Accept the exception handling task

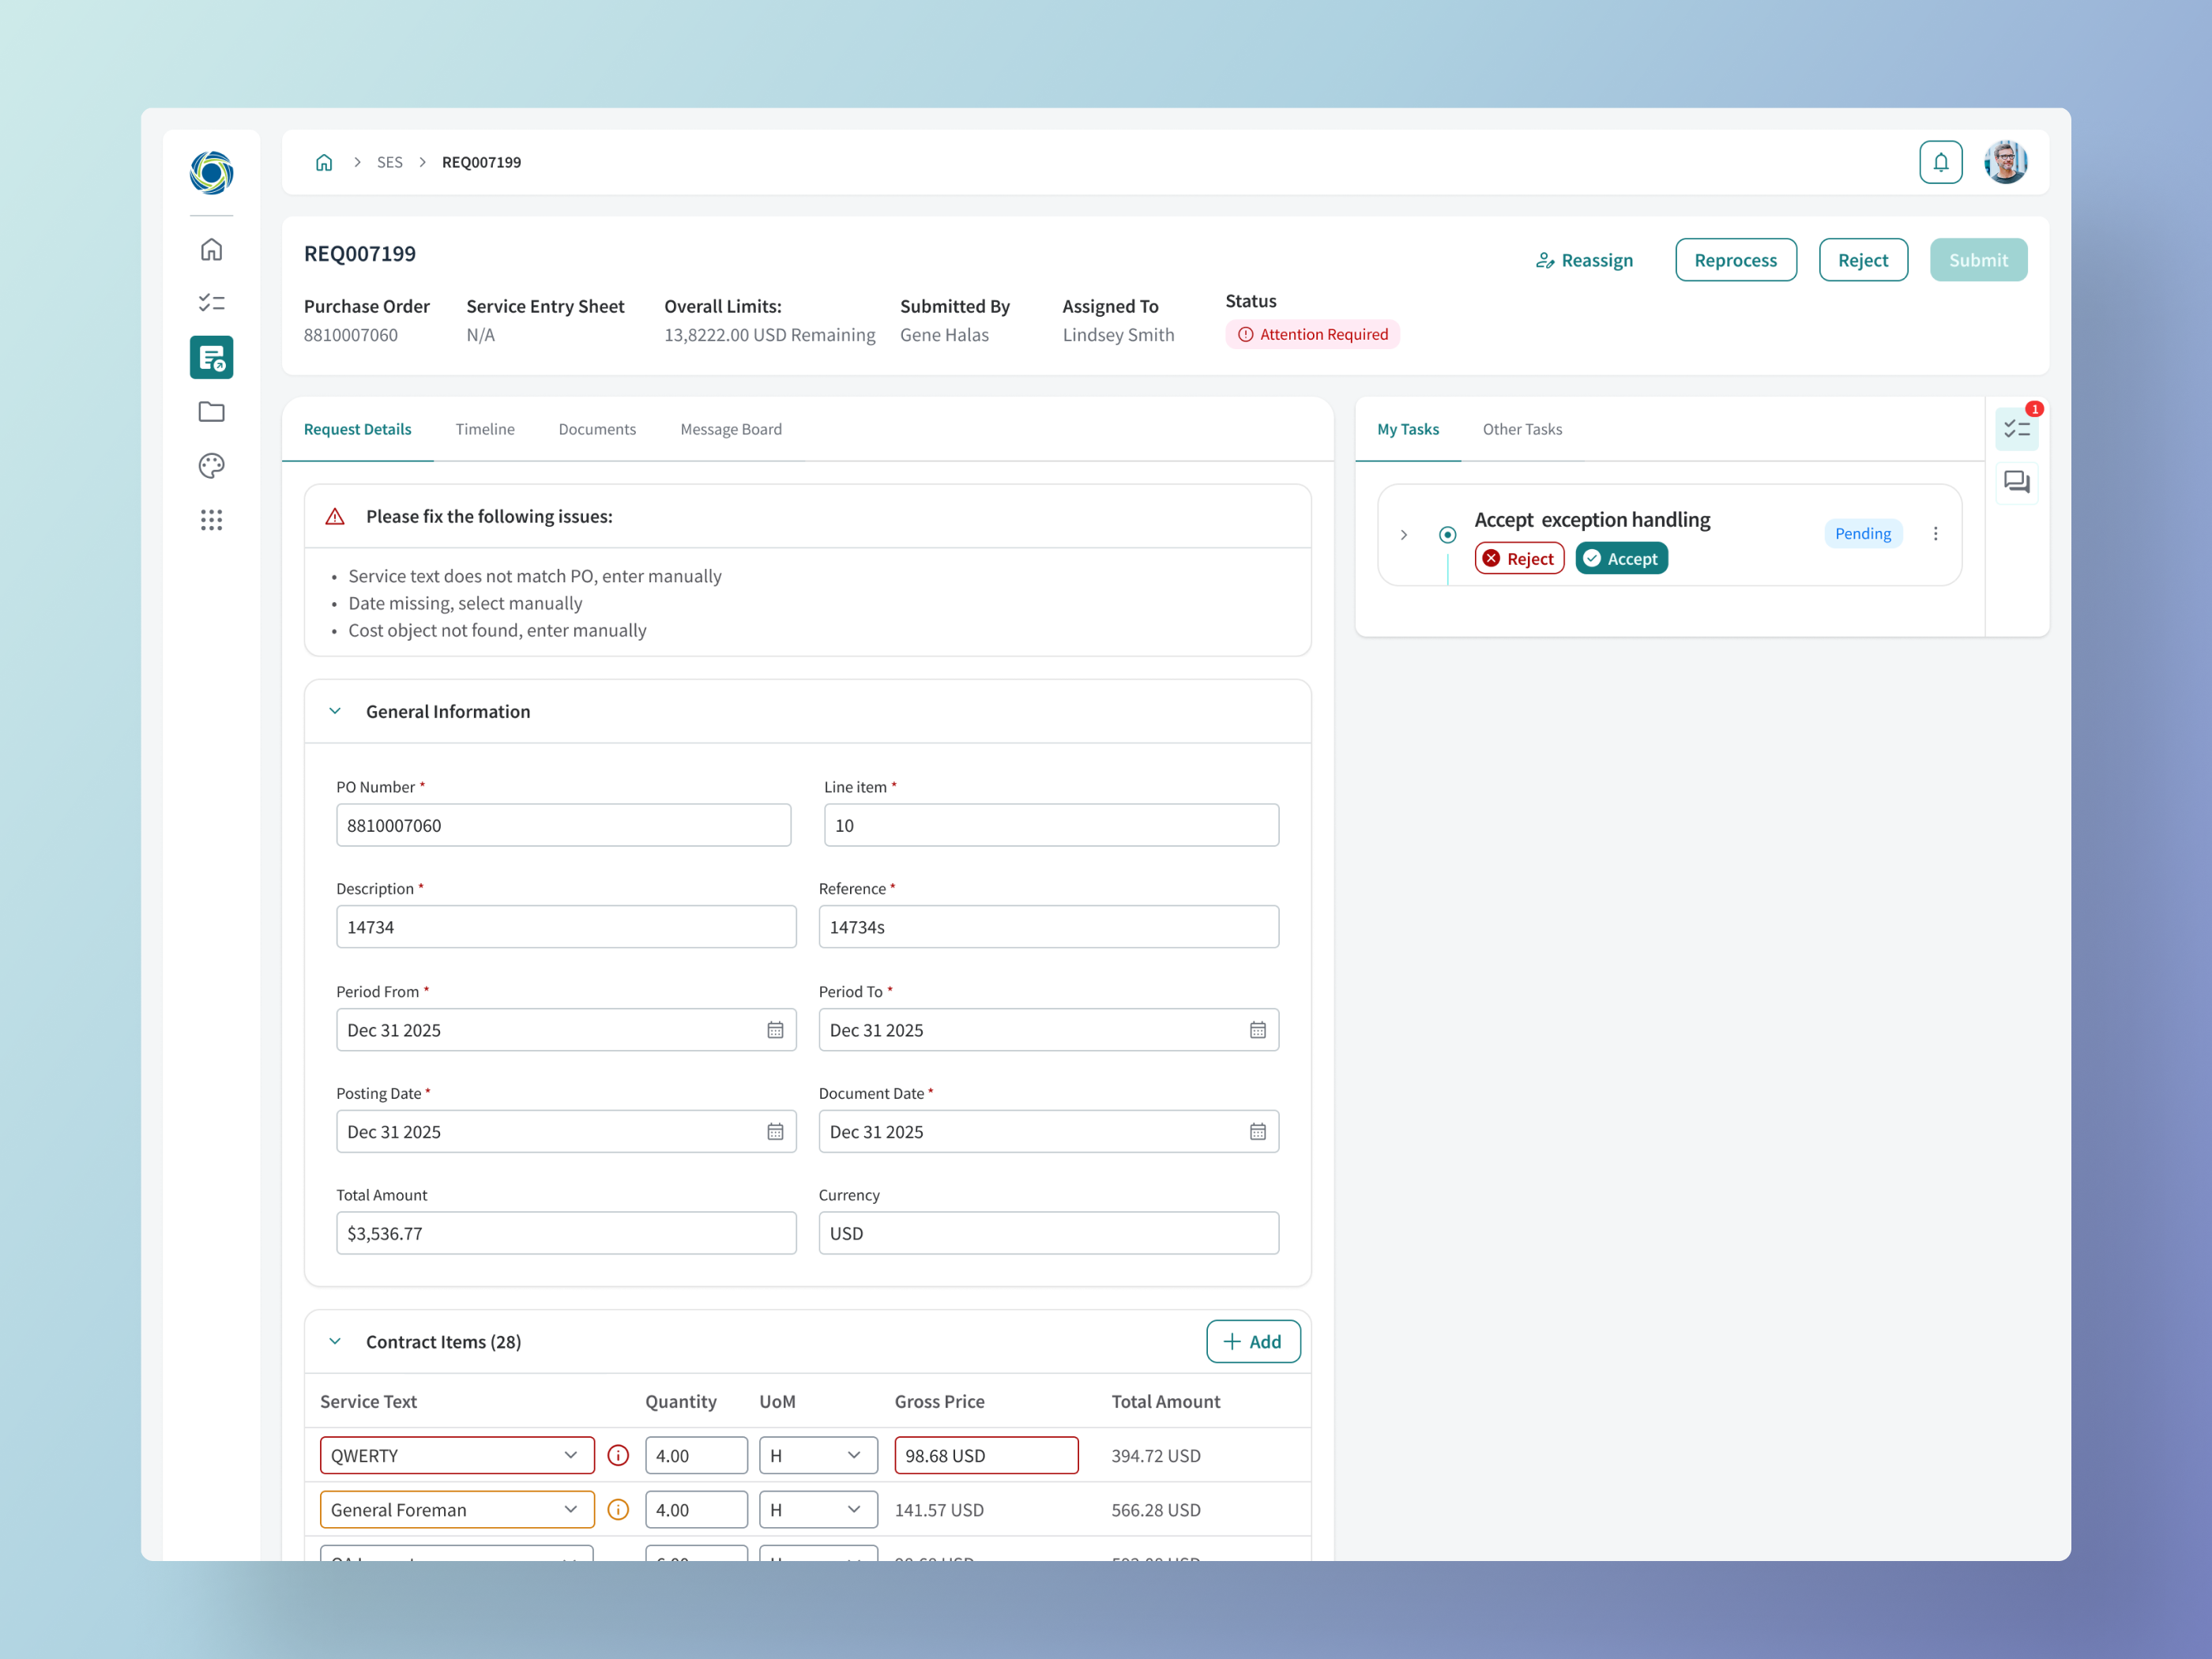click(1621, 558)
